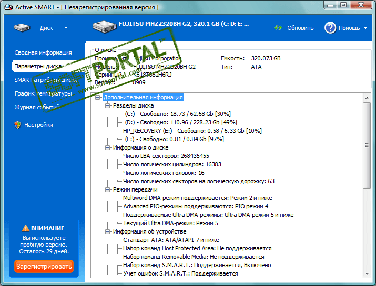The height and width of the screenshot is (286, 376).
Task: Collapse the Информация о диске node
Action: coord(107,147)
